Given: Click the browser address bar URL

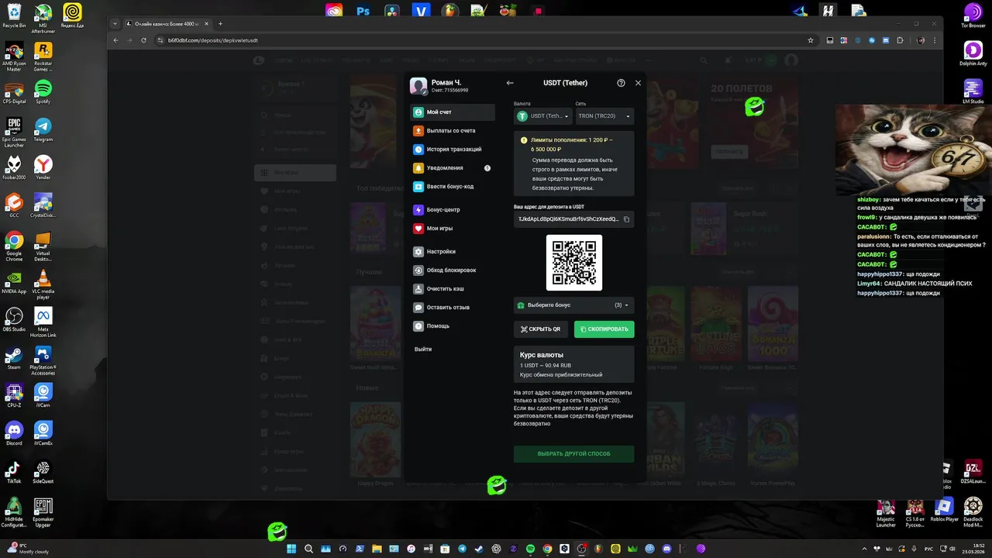Looking at the screenshot, I should [213, 40].
